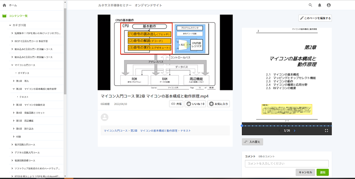Follow 第2章 マイコンの基本構成と動作原理 breadcrumb link
Screen dimensions: 355x179
[154, 131]
